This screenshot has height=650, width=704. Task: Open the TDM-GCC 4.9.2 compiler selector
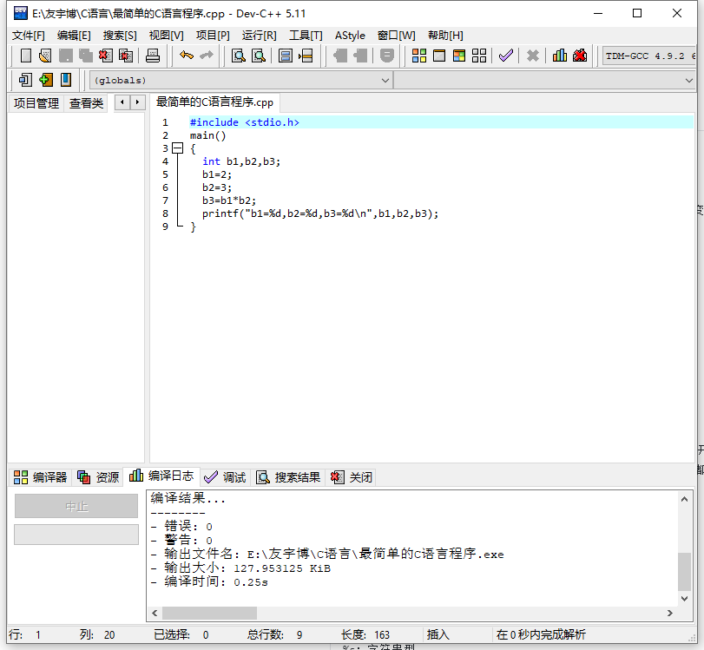[648, 56]
